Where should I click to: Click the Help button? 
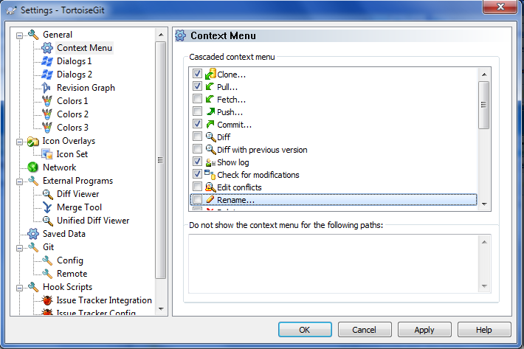pos(484,330)
